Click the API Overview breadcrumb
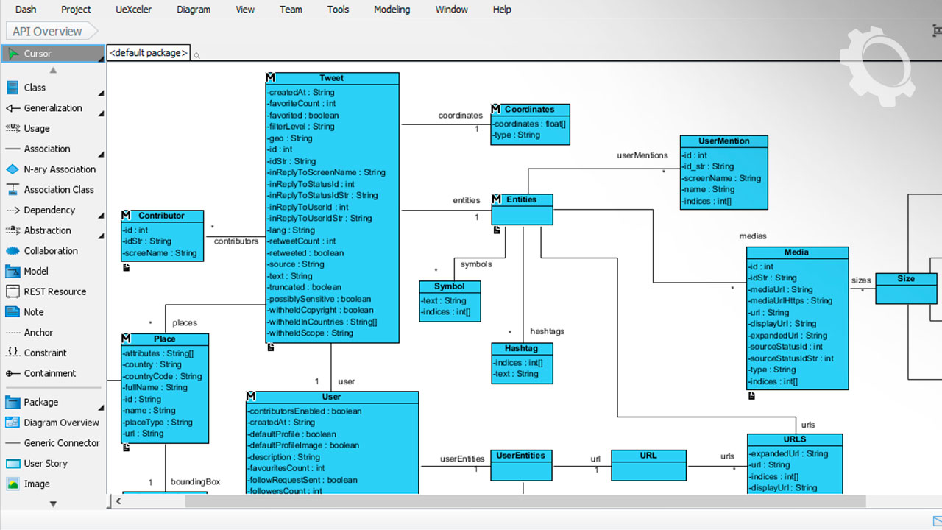Viewport: 942px width, 530px height. [47, 32]
